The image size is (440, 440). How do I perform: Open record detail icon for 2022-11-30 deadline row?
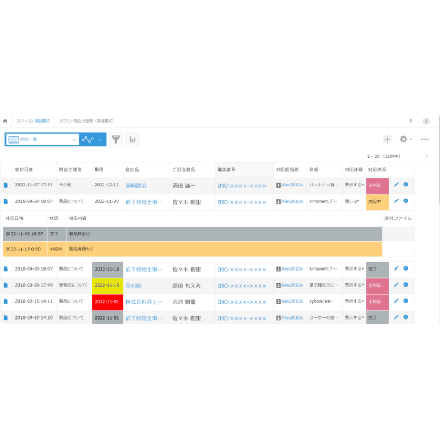pyautogui.click(x=5, y=201)
